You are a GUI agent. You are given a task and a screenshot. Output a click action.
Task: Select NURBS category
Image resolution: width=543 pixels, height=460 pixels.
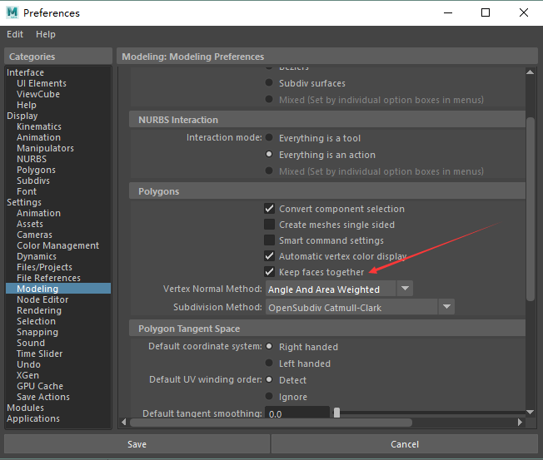pos(32,159)
